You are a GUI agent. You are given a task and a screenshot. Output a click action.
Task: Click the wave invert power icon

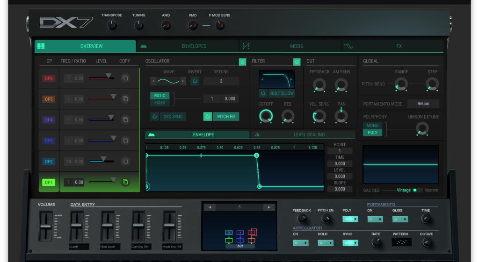point(195,81)
